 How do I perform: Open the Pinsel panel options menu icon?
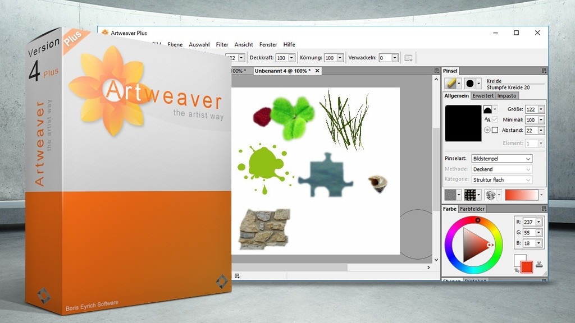click(544, 71)
